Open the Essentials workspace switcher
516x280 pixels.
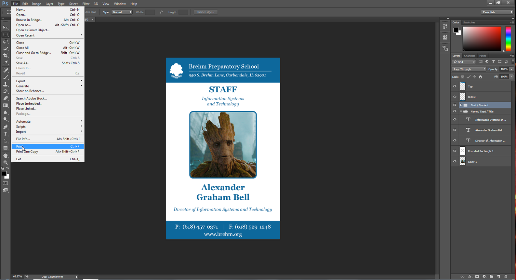(x=497, y=12)
